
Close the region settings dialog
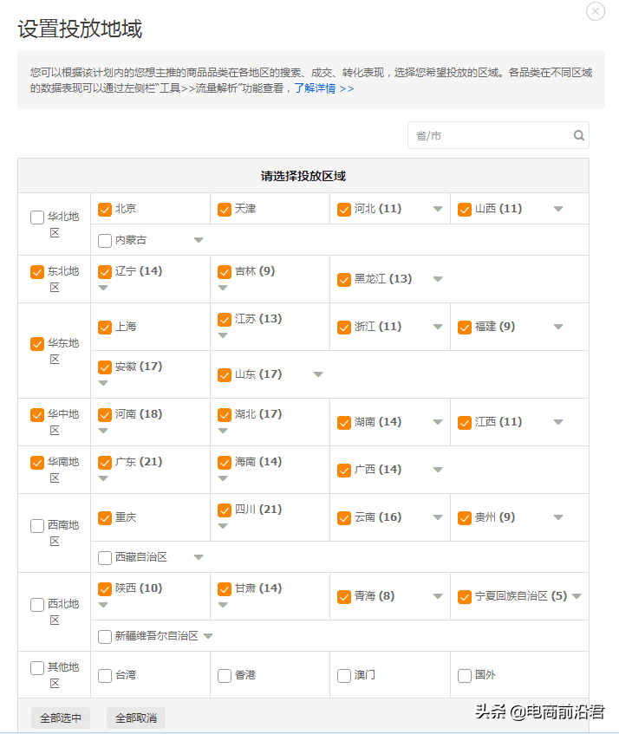tap(595, 11)
